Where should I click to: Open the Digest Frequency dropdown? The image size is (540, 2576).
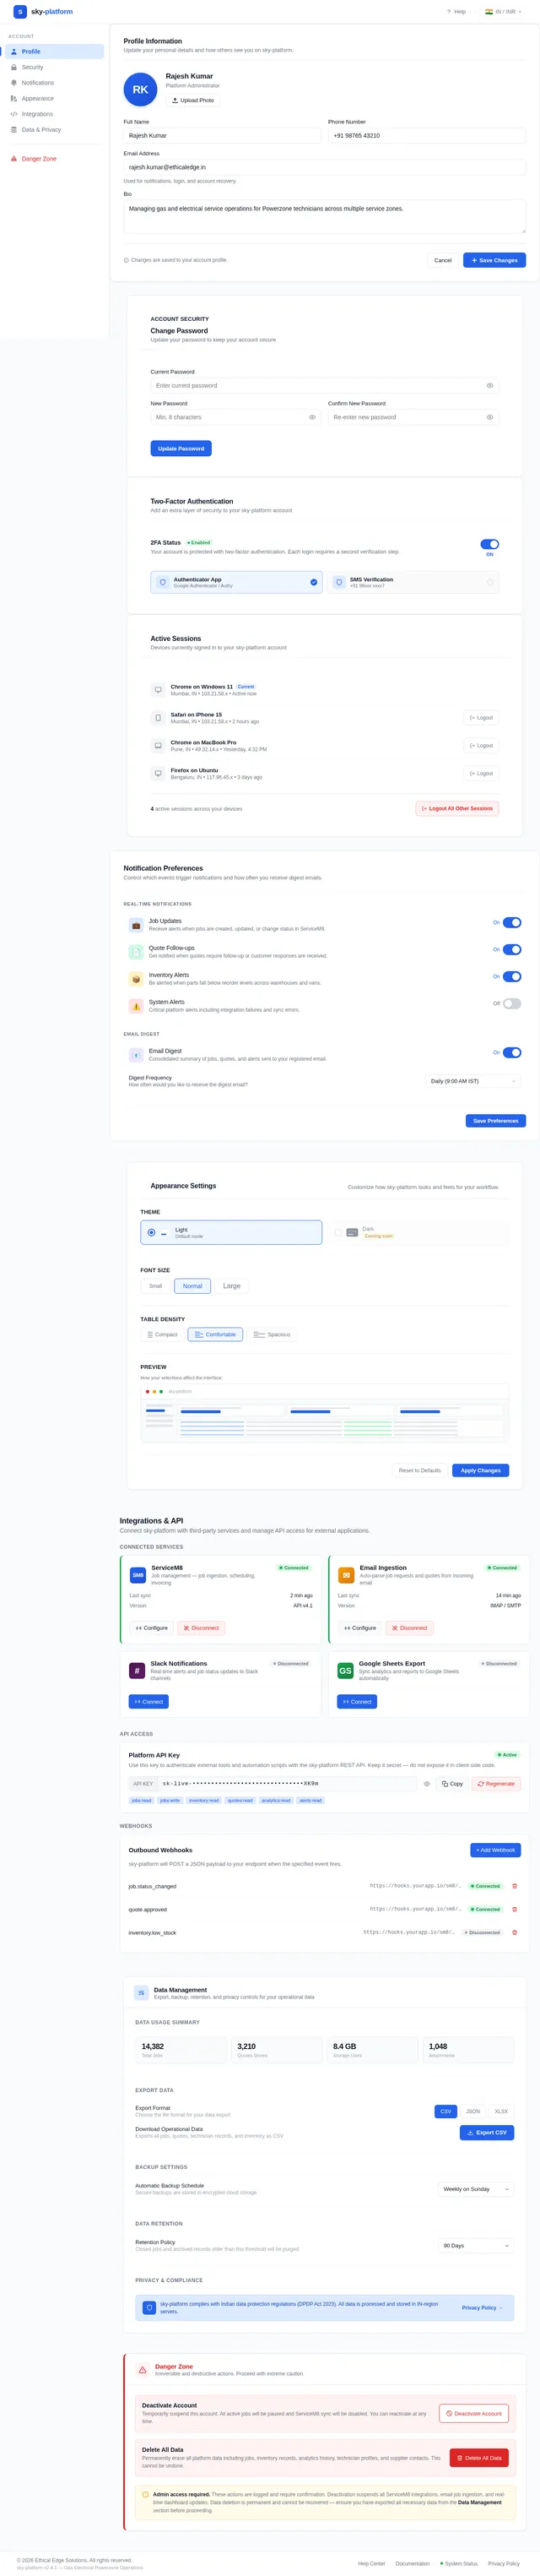473,1080
